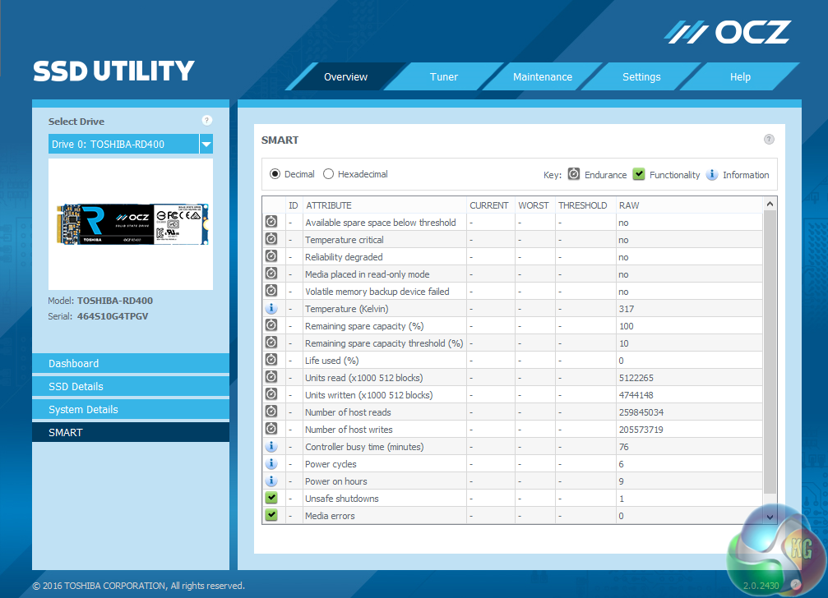828x598 pixels.
Task: Click raw value 100 for Remaining spare capacity
Action: point(627,326)
